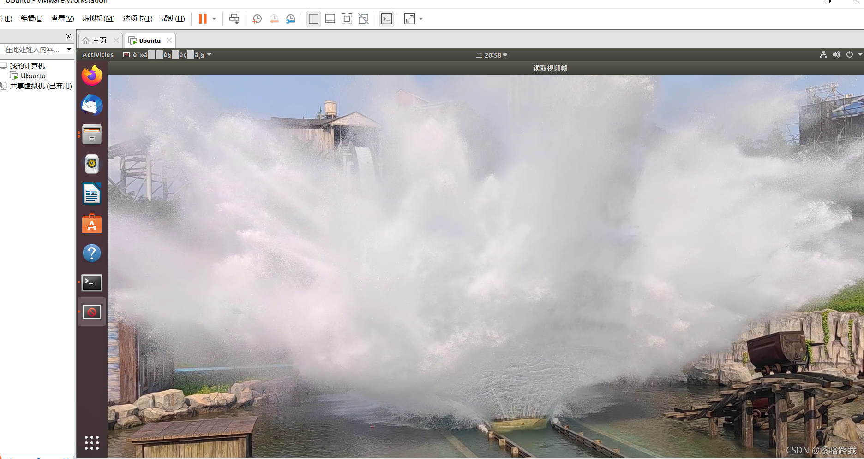The width and height of the screenshot is (864, 459).
Task: Close the library sidebar panel
Action: click(69, 36)
